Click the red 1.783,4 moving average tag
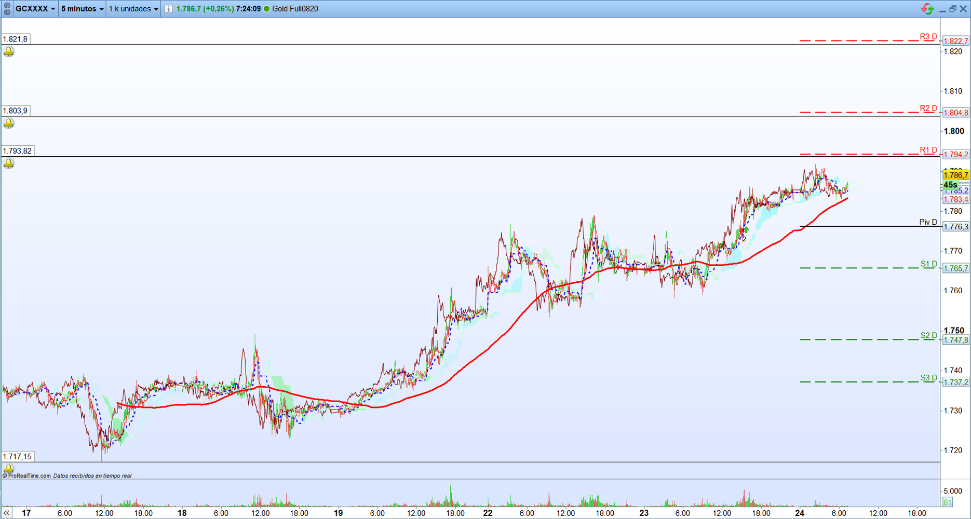Screen dimensions: 971x519 956,200
